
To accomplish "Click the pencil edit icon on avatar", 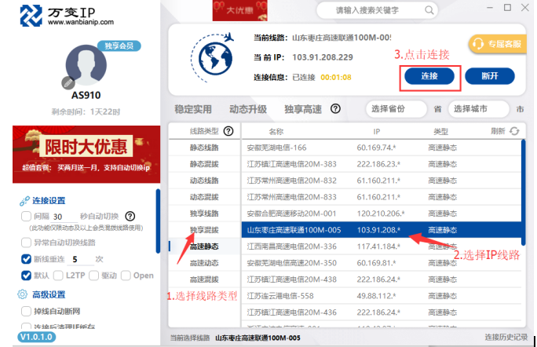I will (x=68, y=83).
